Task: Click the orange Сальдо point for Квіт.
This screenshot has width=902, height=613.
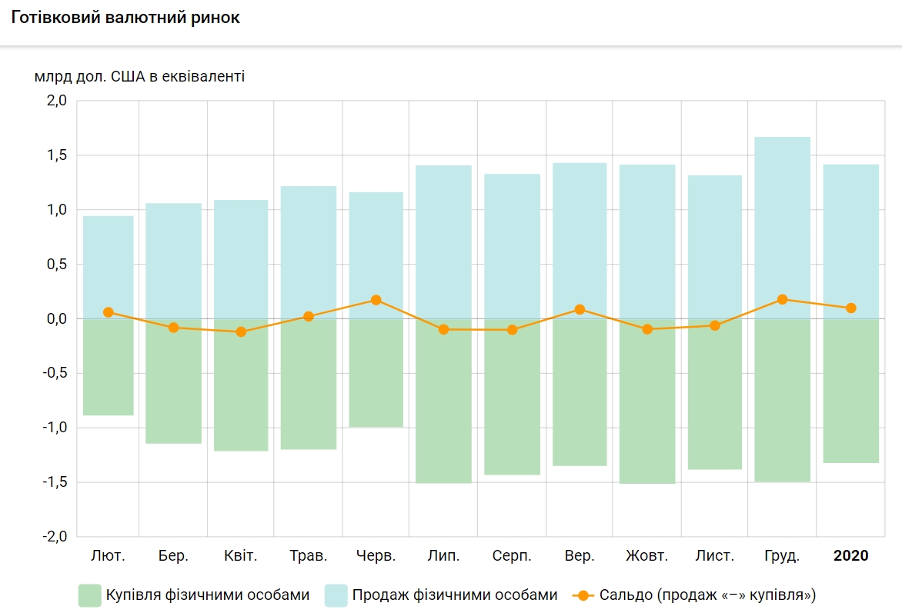Action: (x=241, y=332)
